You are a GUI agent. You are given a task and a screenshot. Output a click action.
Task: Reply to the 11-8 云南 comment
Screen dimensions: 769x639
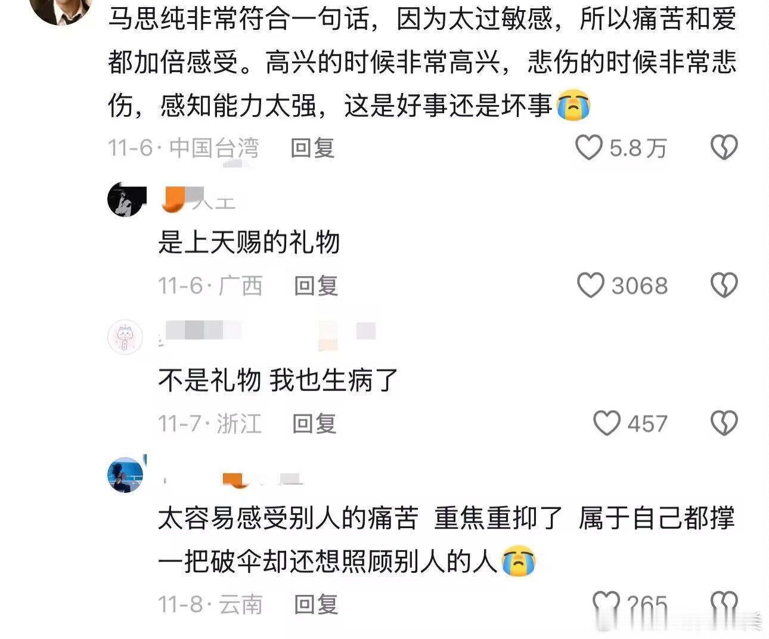pos(316,604)
